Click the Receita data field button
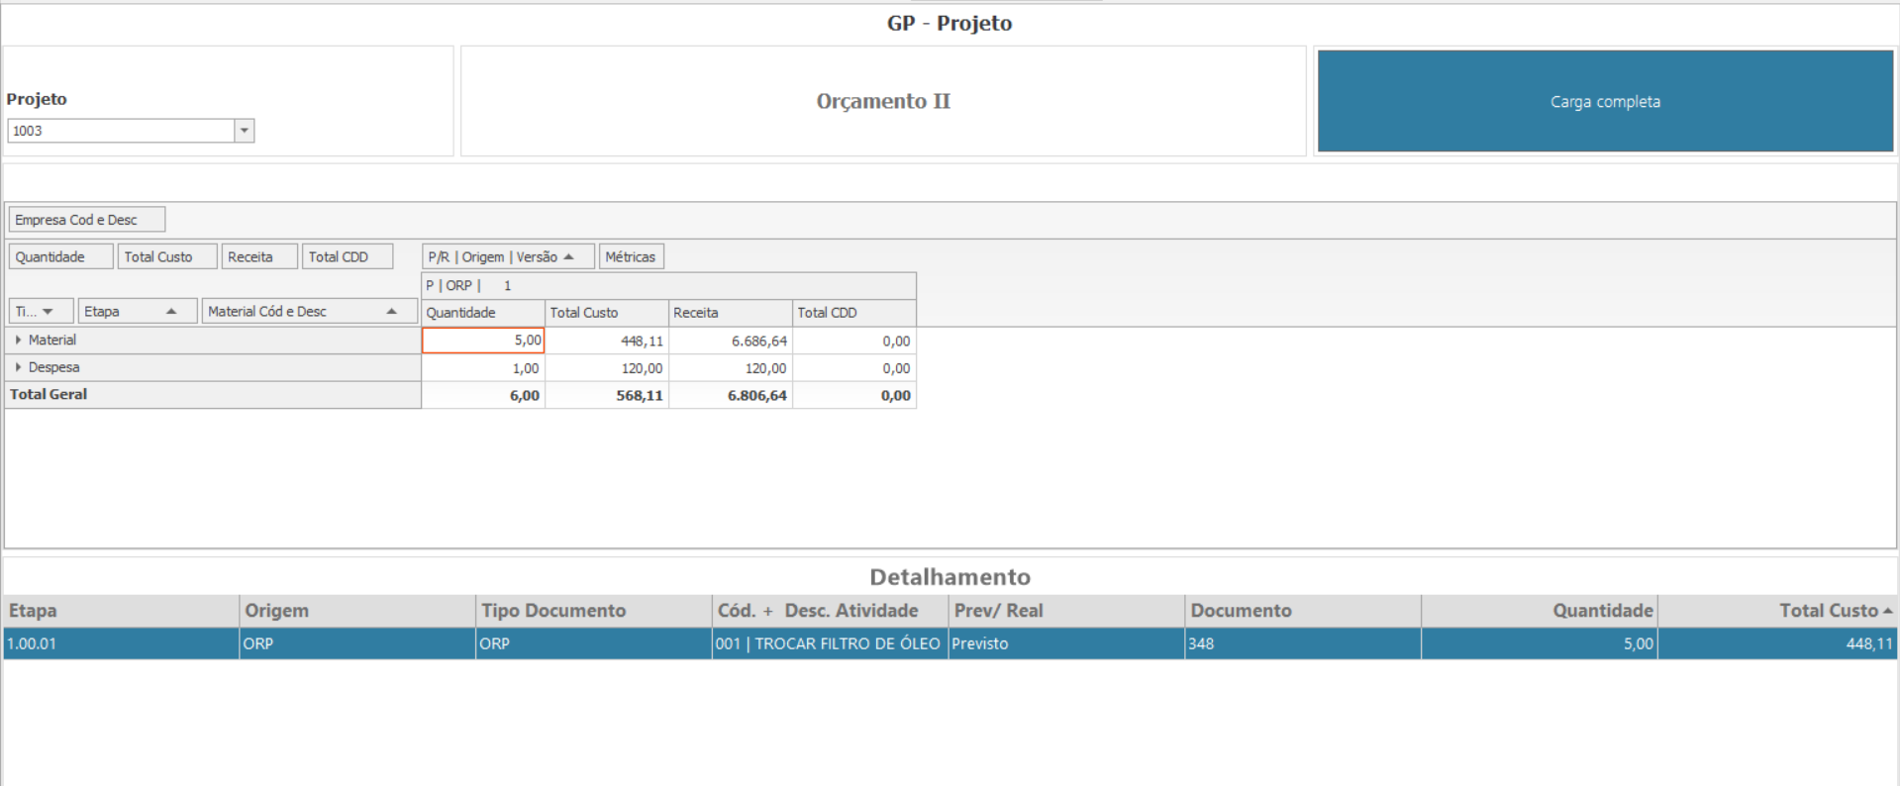This screenshot has width=1900, height=786. (259, 256)
